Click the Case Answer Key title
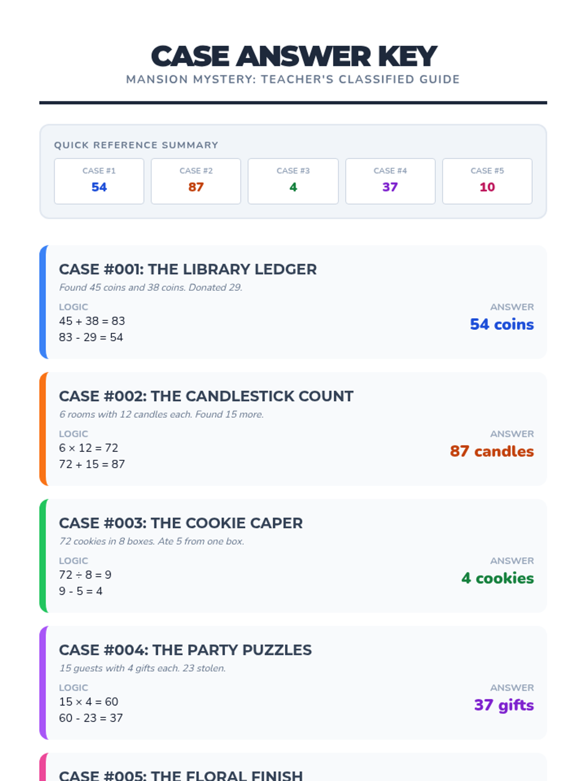This screenshot has width=586, height=781. pyautogui.click(x=293, y=56)
